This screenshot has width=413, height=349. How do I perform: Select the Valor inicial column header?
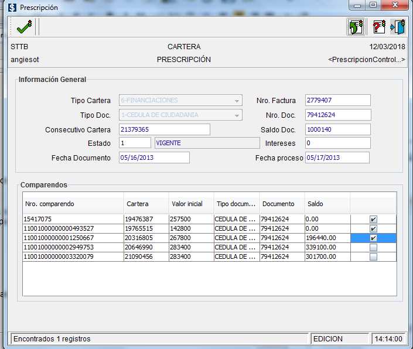[x=191, y=204]
